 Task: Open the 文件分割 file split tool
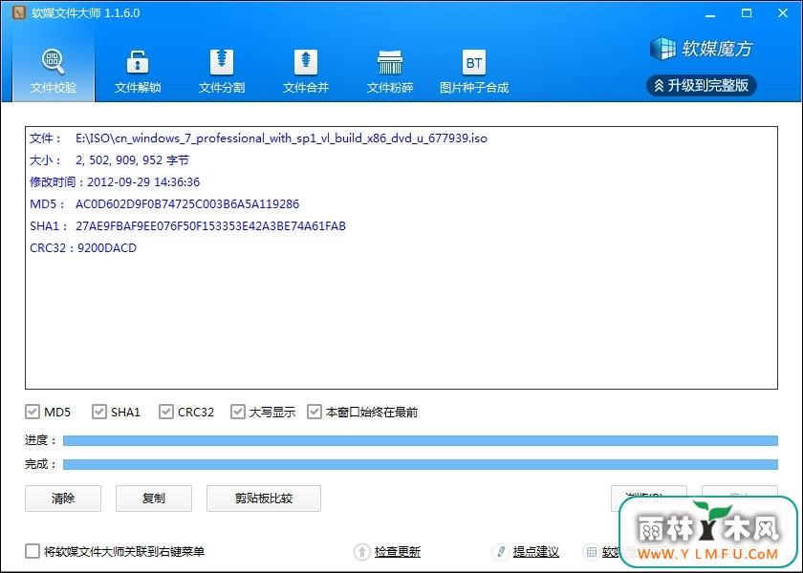click(221, 71)
